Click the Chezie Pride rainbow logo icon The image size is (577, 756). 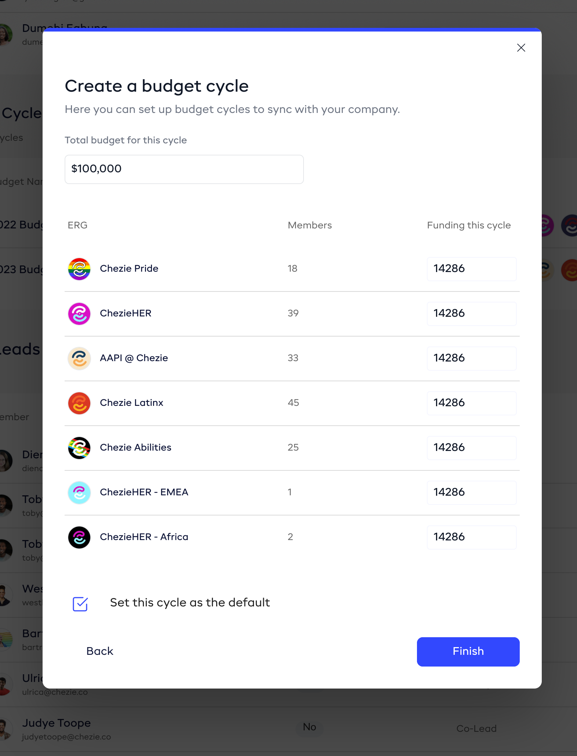(x=79, y=269)
